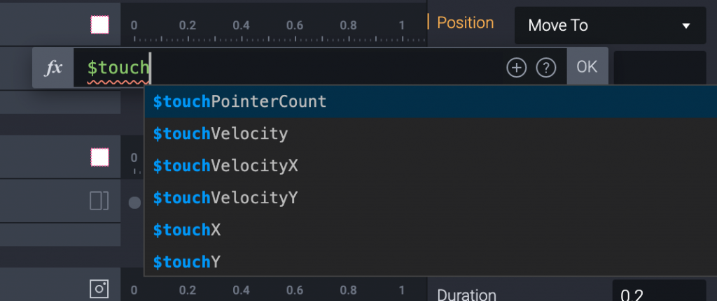Click the fx formula icon
Screen dimensions: 717x301
point(53,68)
